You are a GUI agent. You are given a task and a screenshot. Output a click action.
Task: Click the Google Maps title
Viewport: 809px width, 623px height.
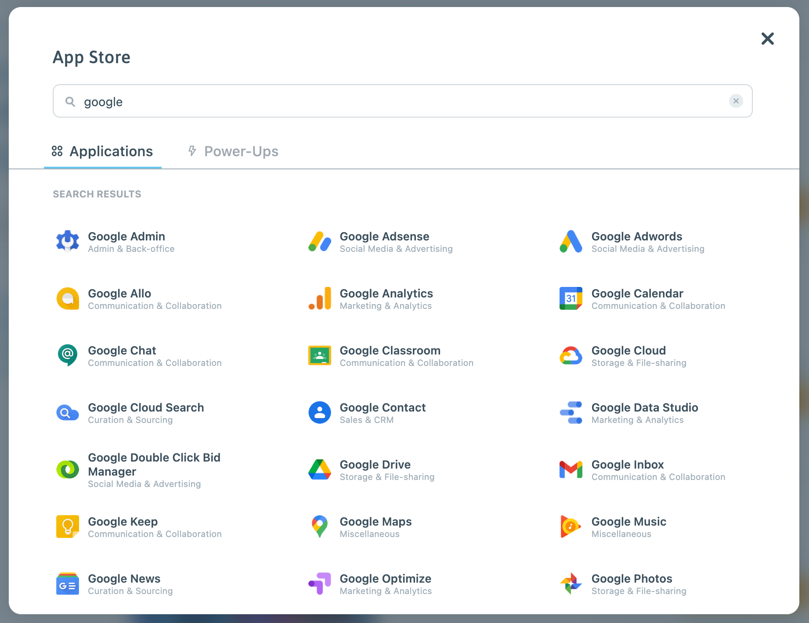376,522
